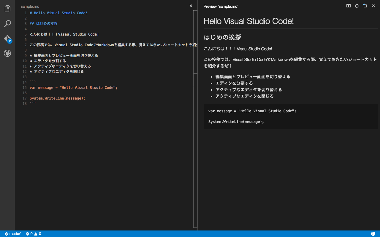
Task: Click editor line '* アクティブなエディタを切り替える'
Action: pyautogui.click(x=60, y=66)
